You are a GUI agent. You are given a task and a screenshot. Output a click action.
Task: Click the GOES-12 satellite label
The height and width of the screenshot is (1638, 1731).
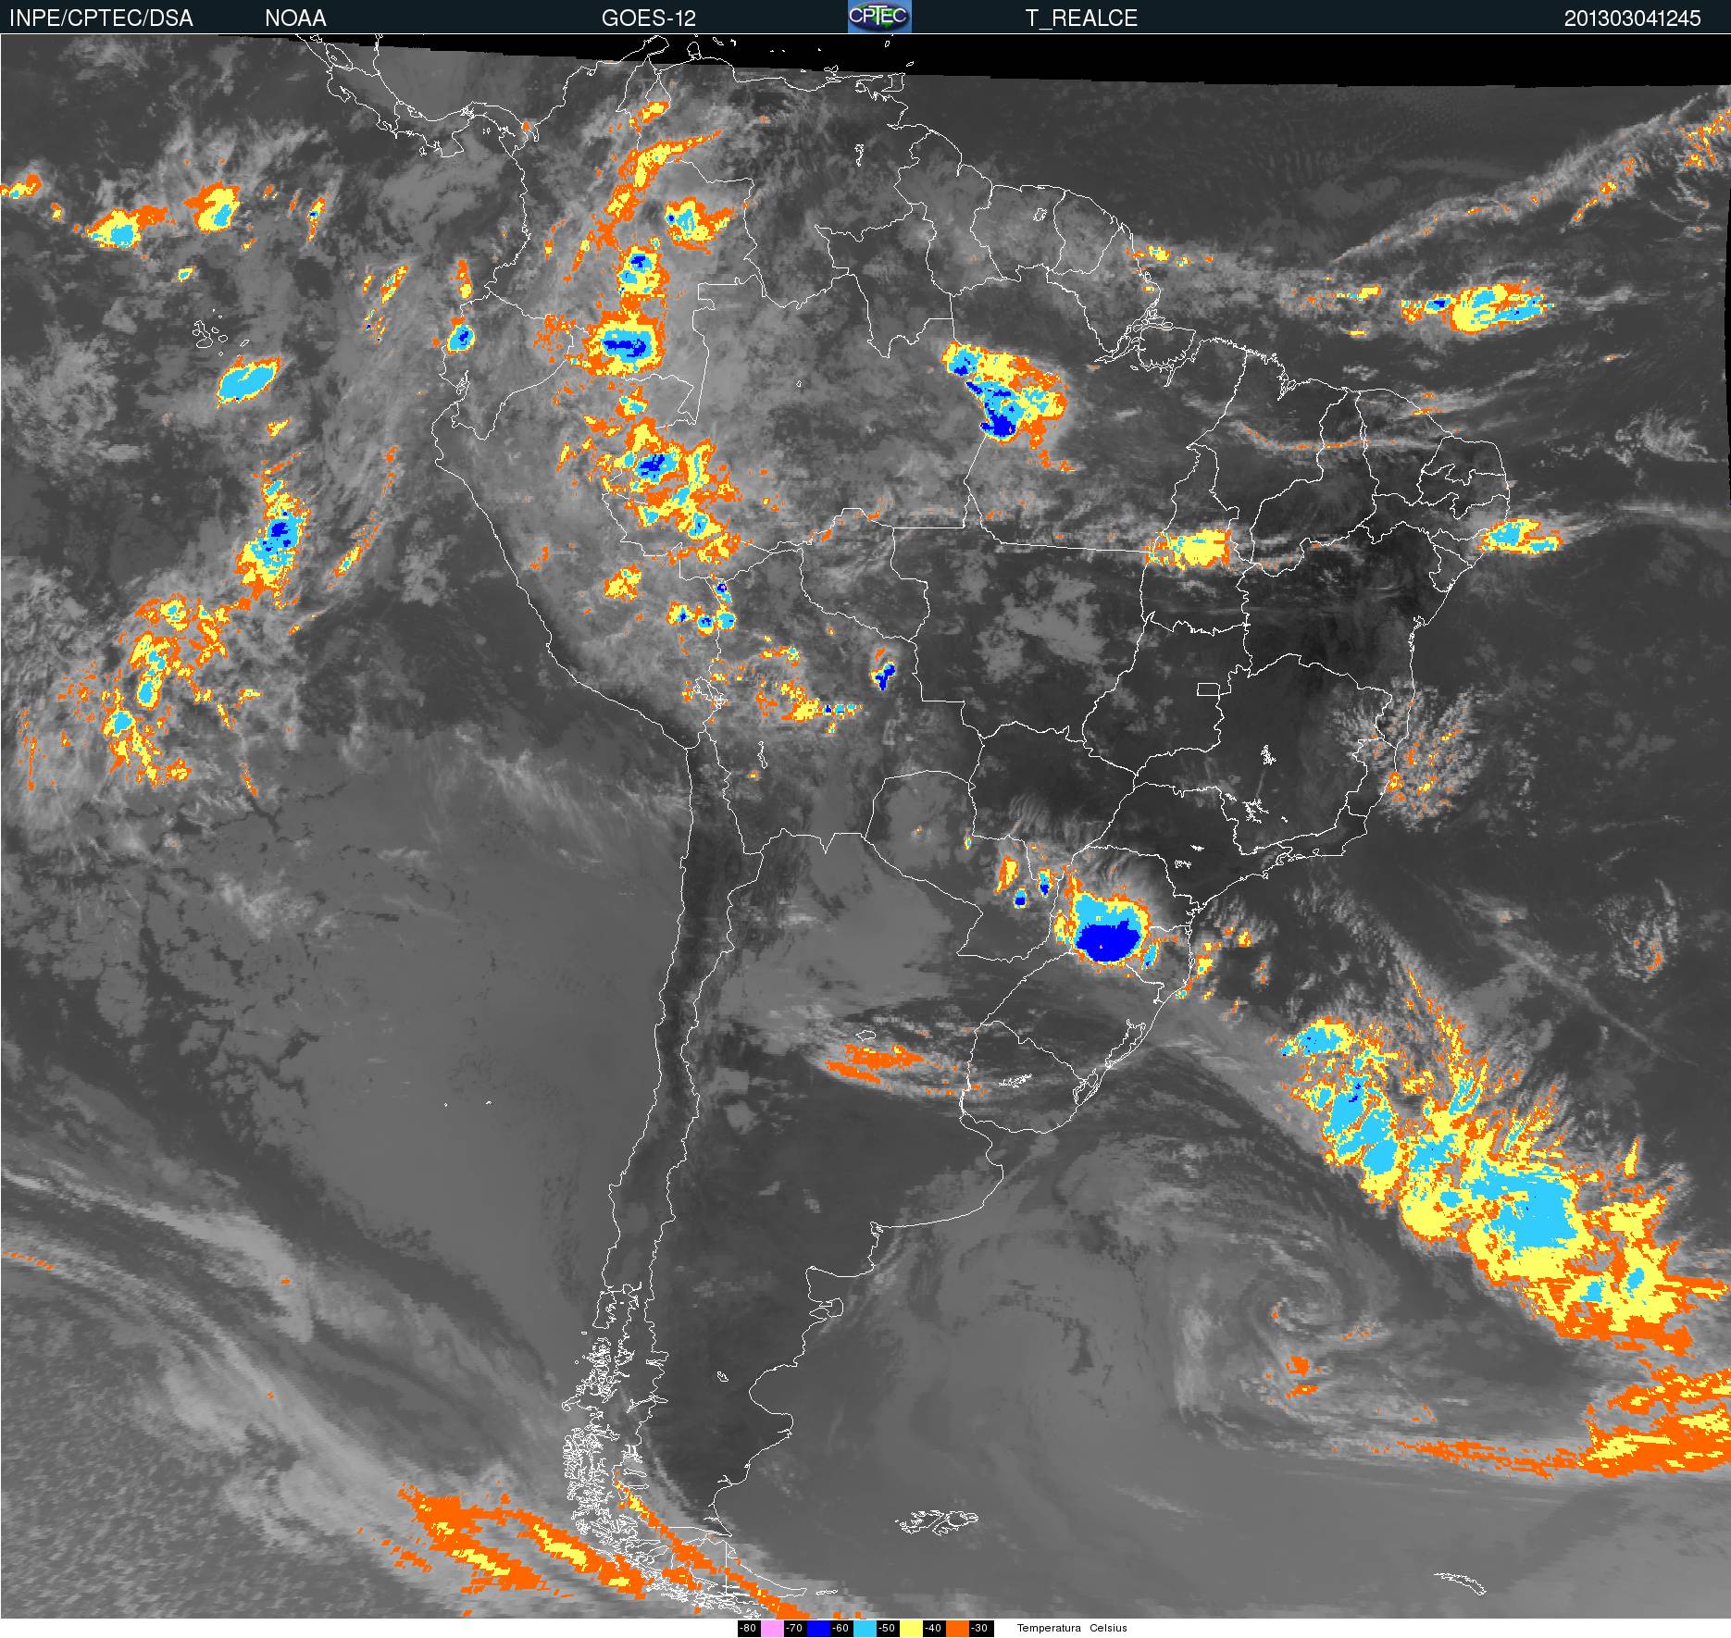(x=648, y=19)
